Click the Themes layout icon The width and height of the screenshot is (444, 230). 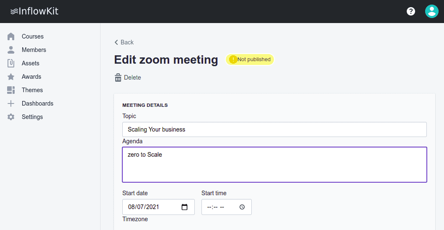coord(11,90)
